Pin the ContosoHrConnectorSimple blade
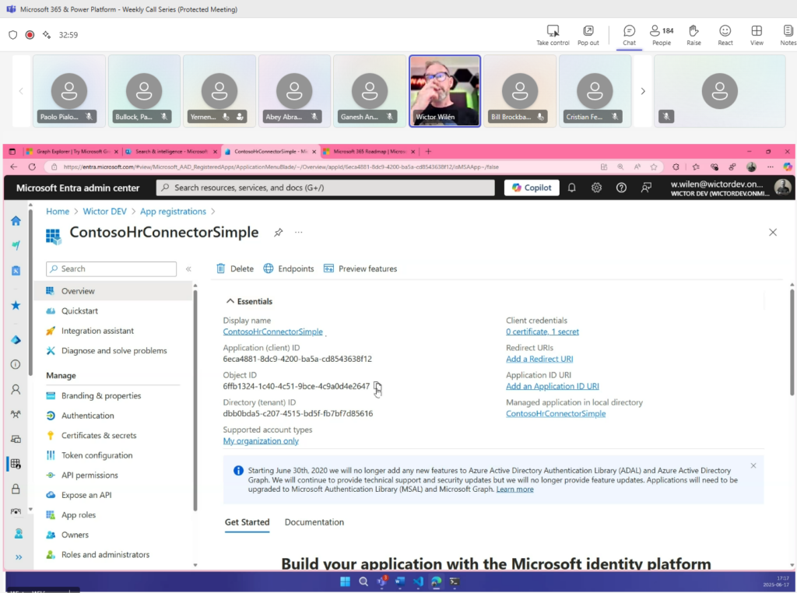This screenshot has width=797, height=593. tap(278, 233)
